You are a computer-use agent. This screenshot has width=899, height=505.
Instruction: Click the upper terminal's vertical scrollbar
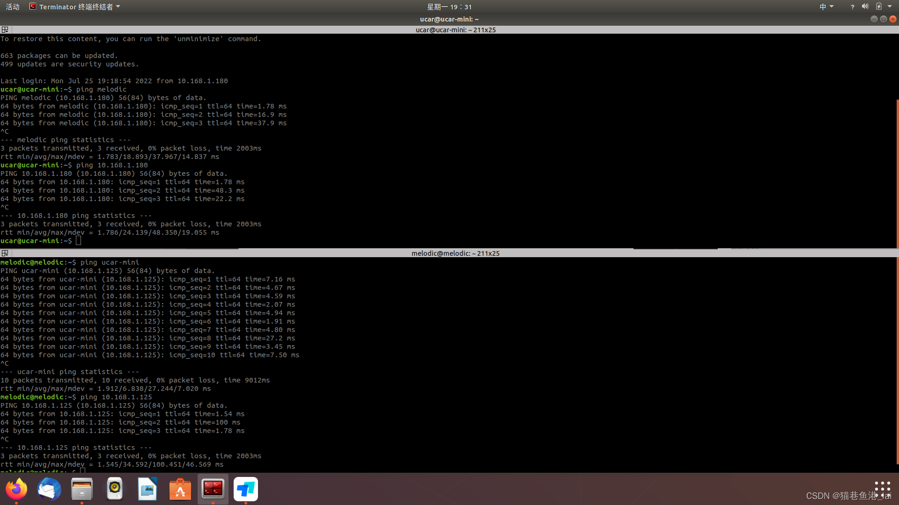coord(897,173)
